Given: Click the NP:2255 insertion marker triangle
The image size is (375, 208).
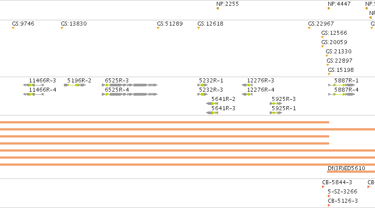Looking at the screenshot, I should point(217,8).
